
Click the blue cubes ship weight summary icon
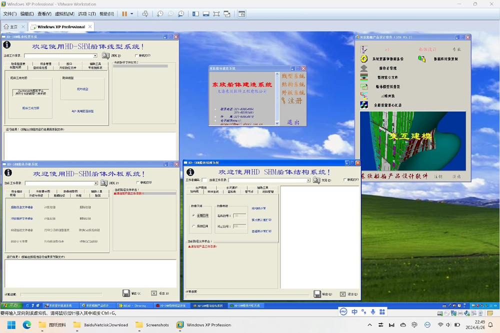tap(364, 105)
